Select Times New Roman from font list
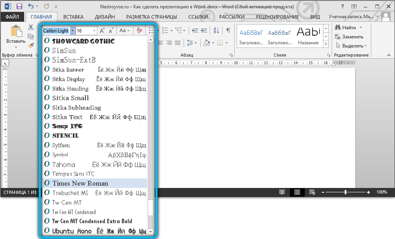The width and height of the screenshot is (395, 239). (x=80, y=183)
